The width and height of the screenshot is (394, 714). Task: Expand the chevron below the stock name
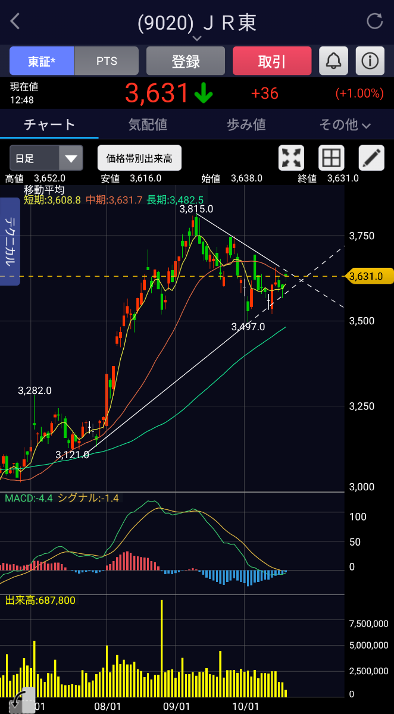(x=197, y=39)
